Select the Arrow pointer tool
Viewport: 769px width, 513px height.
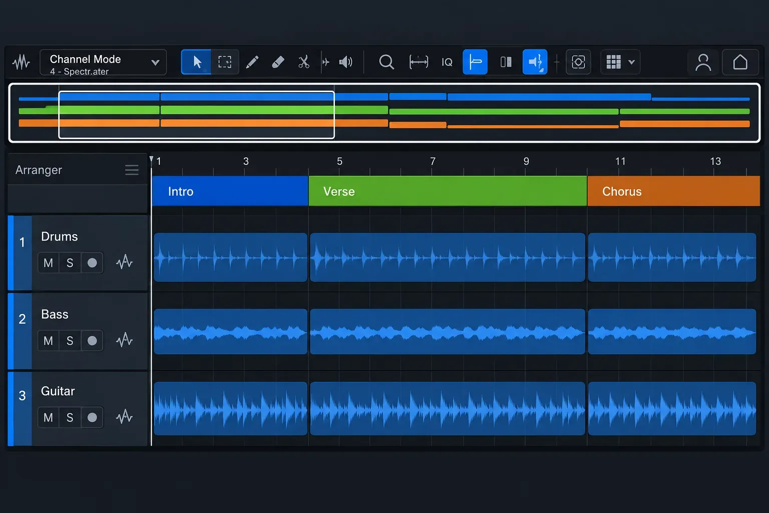pos(196,62)
